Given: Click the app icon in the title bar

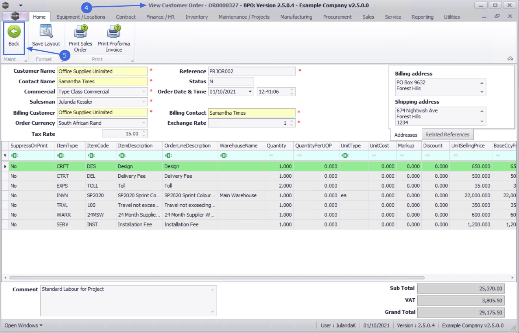Looking at the screenshot, I should [x=6, y=5].
